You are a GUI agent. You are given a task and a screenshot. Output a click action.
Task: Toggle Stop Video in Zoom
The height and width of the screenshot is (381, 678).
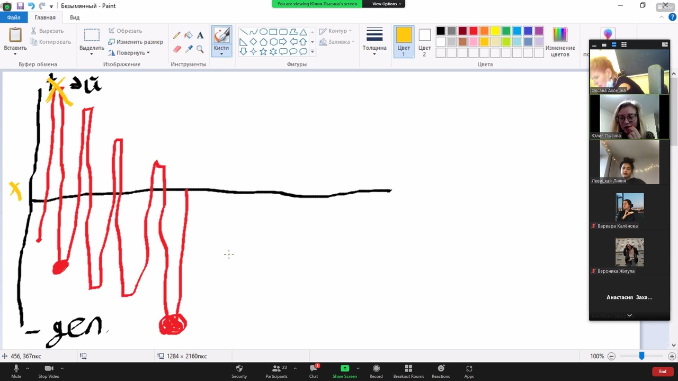coord(49,371)
